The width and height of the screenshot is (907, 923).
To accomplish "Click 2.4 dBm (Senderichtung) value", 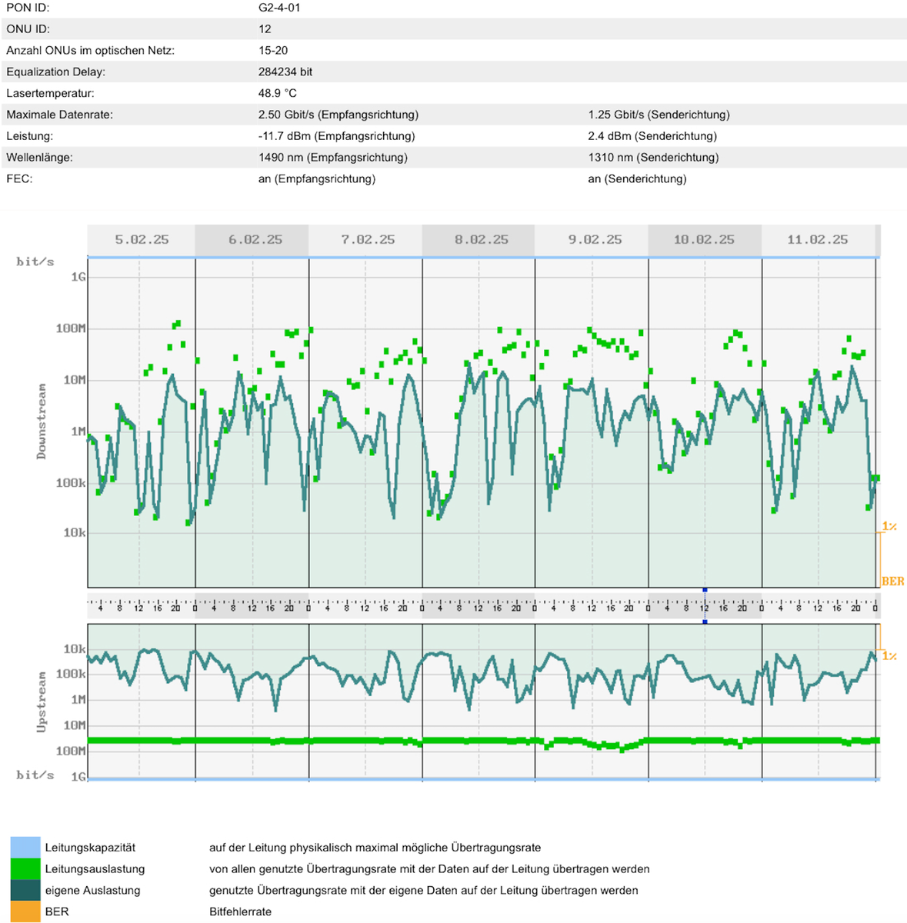I will coord(652,136).
